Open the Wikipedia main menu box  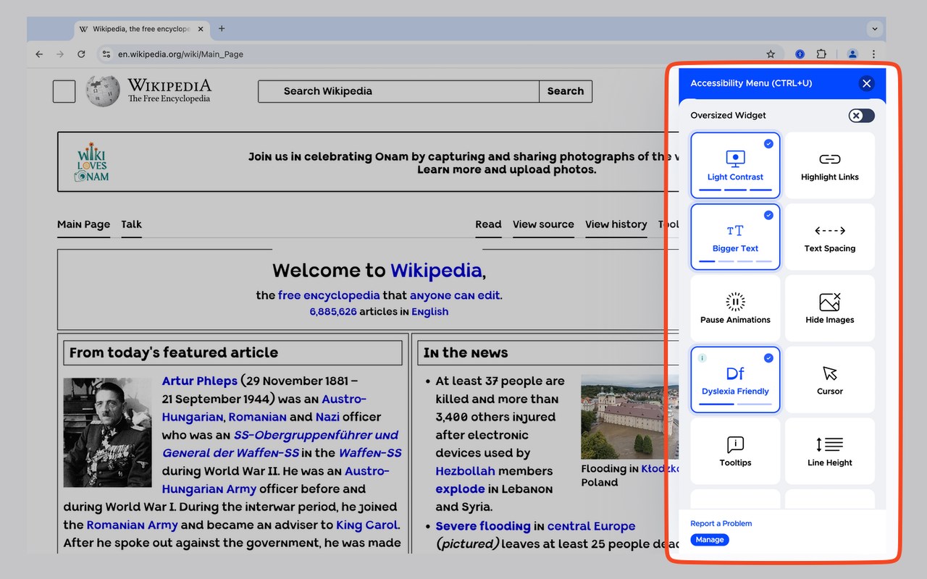click(64, 92)
